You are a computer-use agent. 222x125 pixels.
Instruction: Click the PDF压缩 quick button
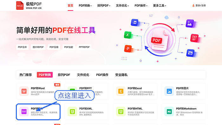pyautogui.click(x=54, y=47)
